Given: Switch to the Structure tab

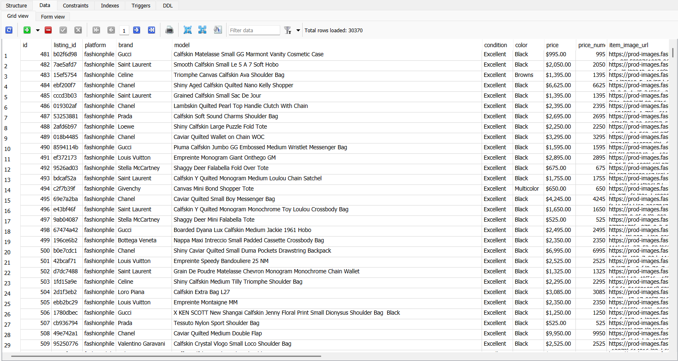Looking at the screenshot, I should 17,5.
